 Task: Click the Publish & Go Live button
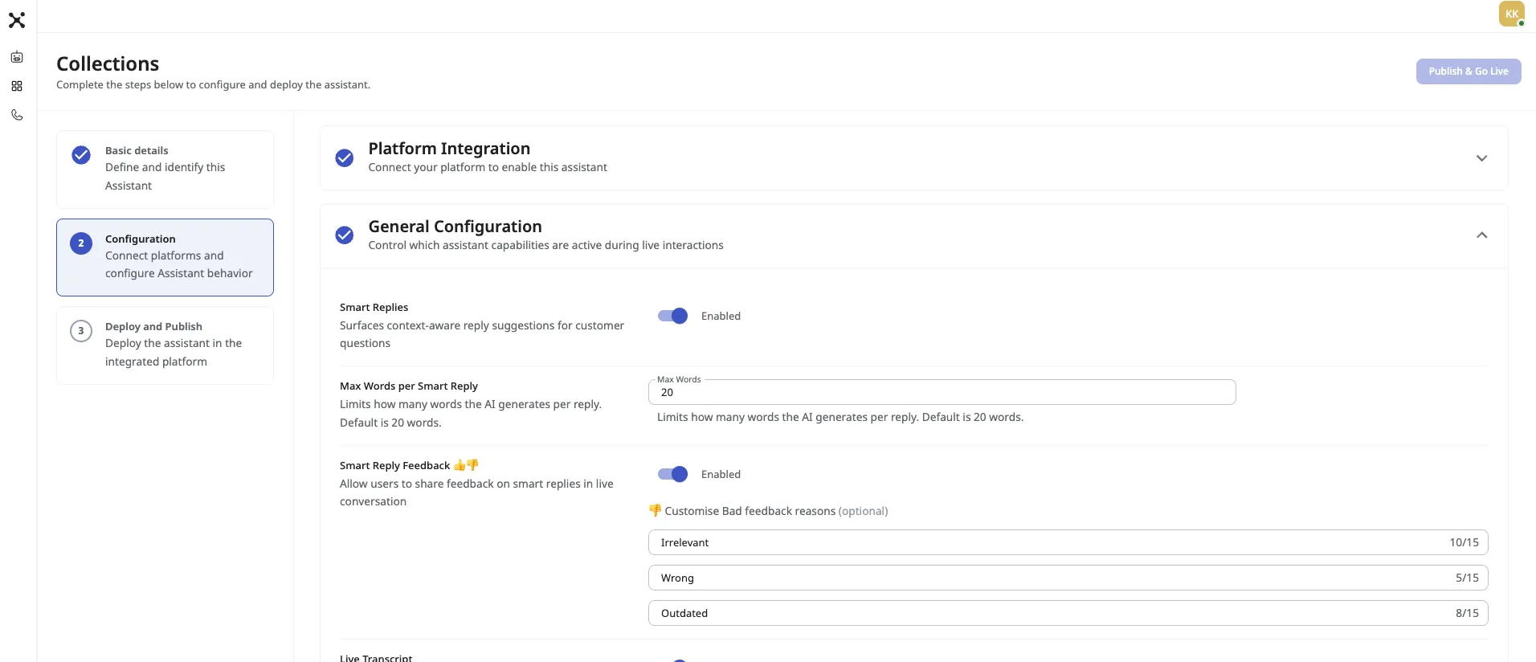[x=1469, y=72]
